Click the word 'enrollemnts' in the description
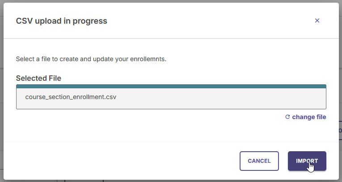The image size is (342, 182). click(148, 59)
